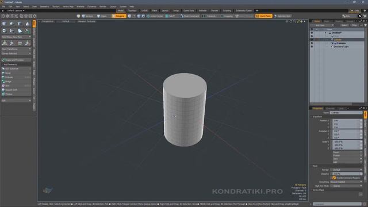Click the Mesh Constraint button
The height and width of the screenshot is (207, 368).
point(190,16)
